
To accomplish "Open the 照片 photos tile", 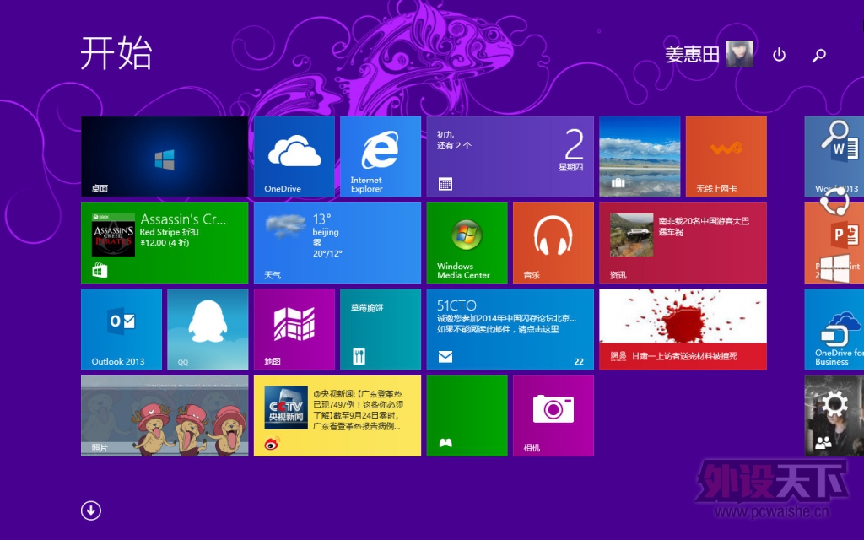I will (165, 416).
